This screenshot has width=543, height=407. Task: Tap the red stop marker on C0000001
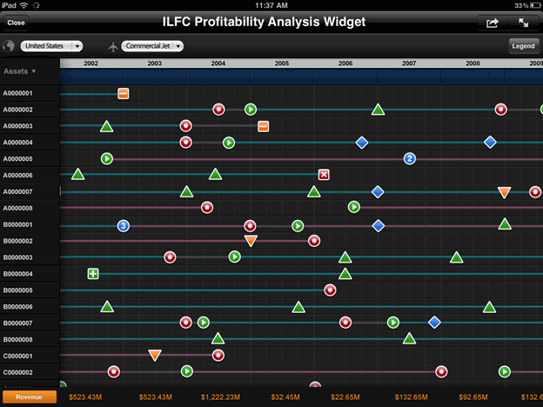click(218, 356)
